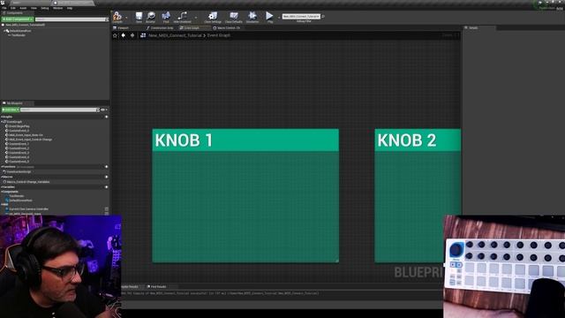Open the Asset menu
This screenshot has height=318, width=565.
[x=23, y=8]
